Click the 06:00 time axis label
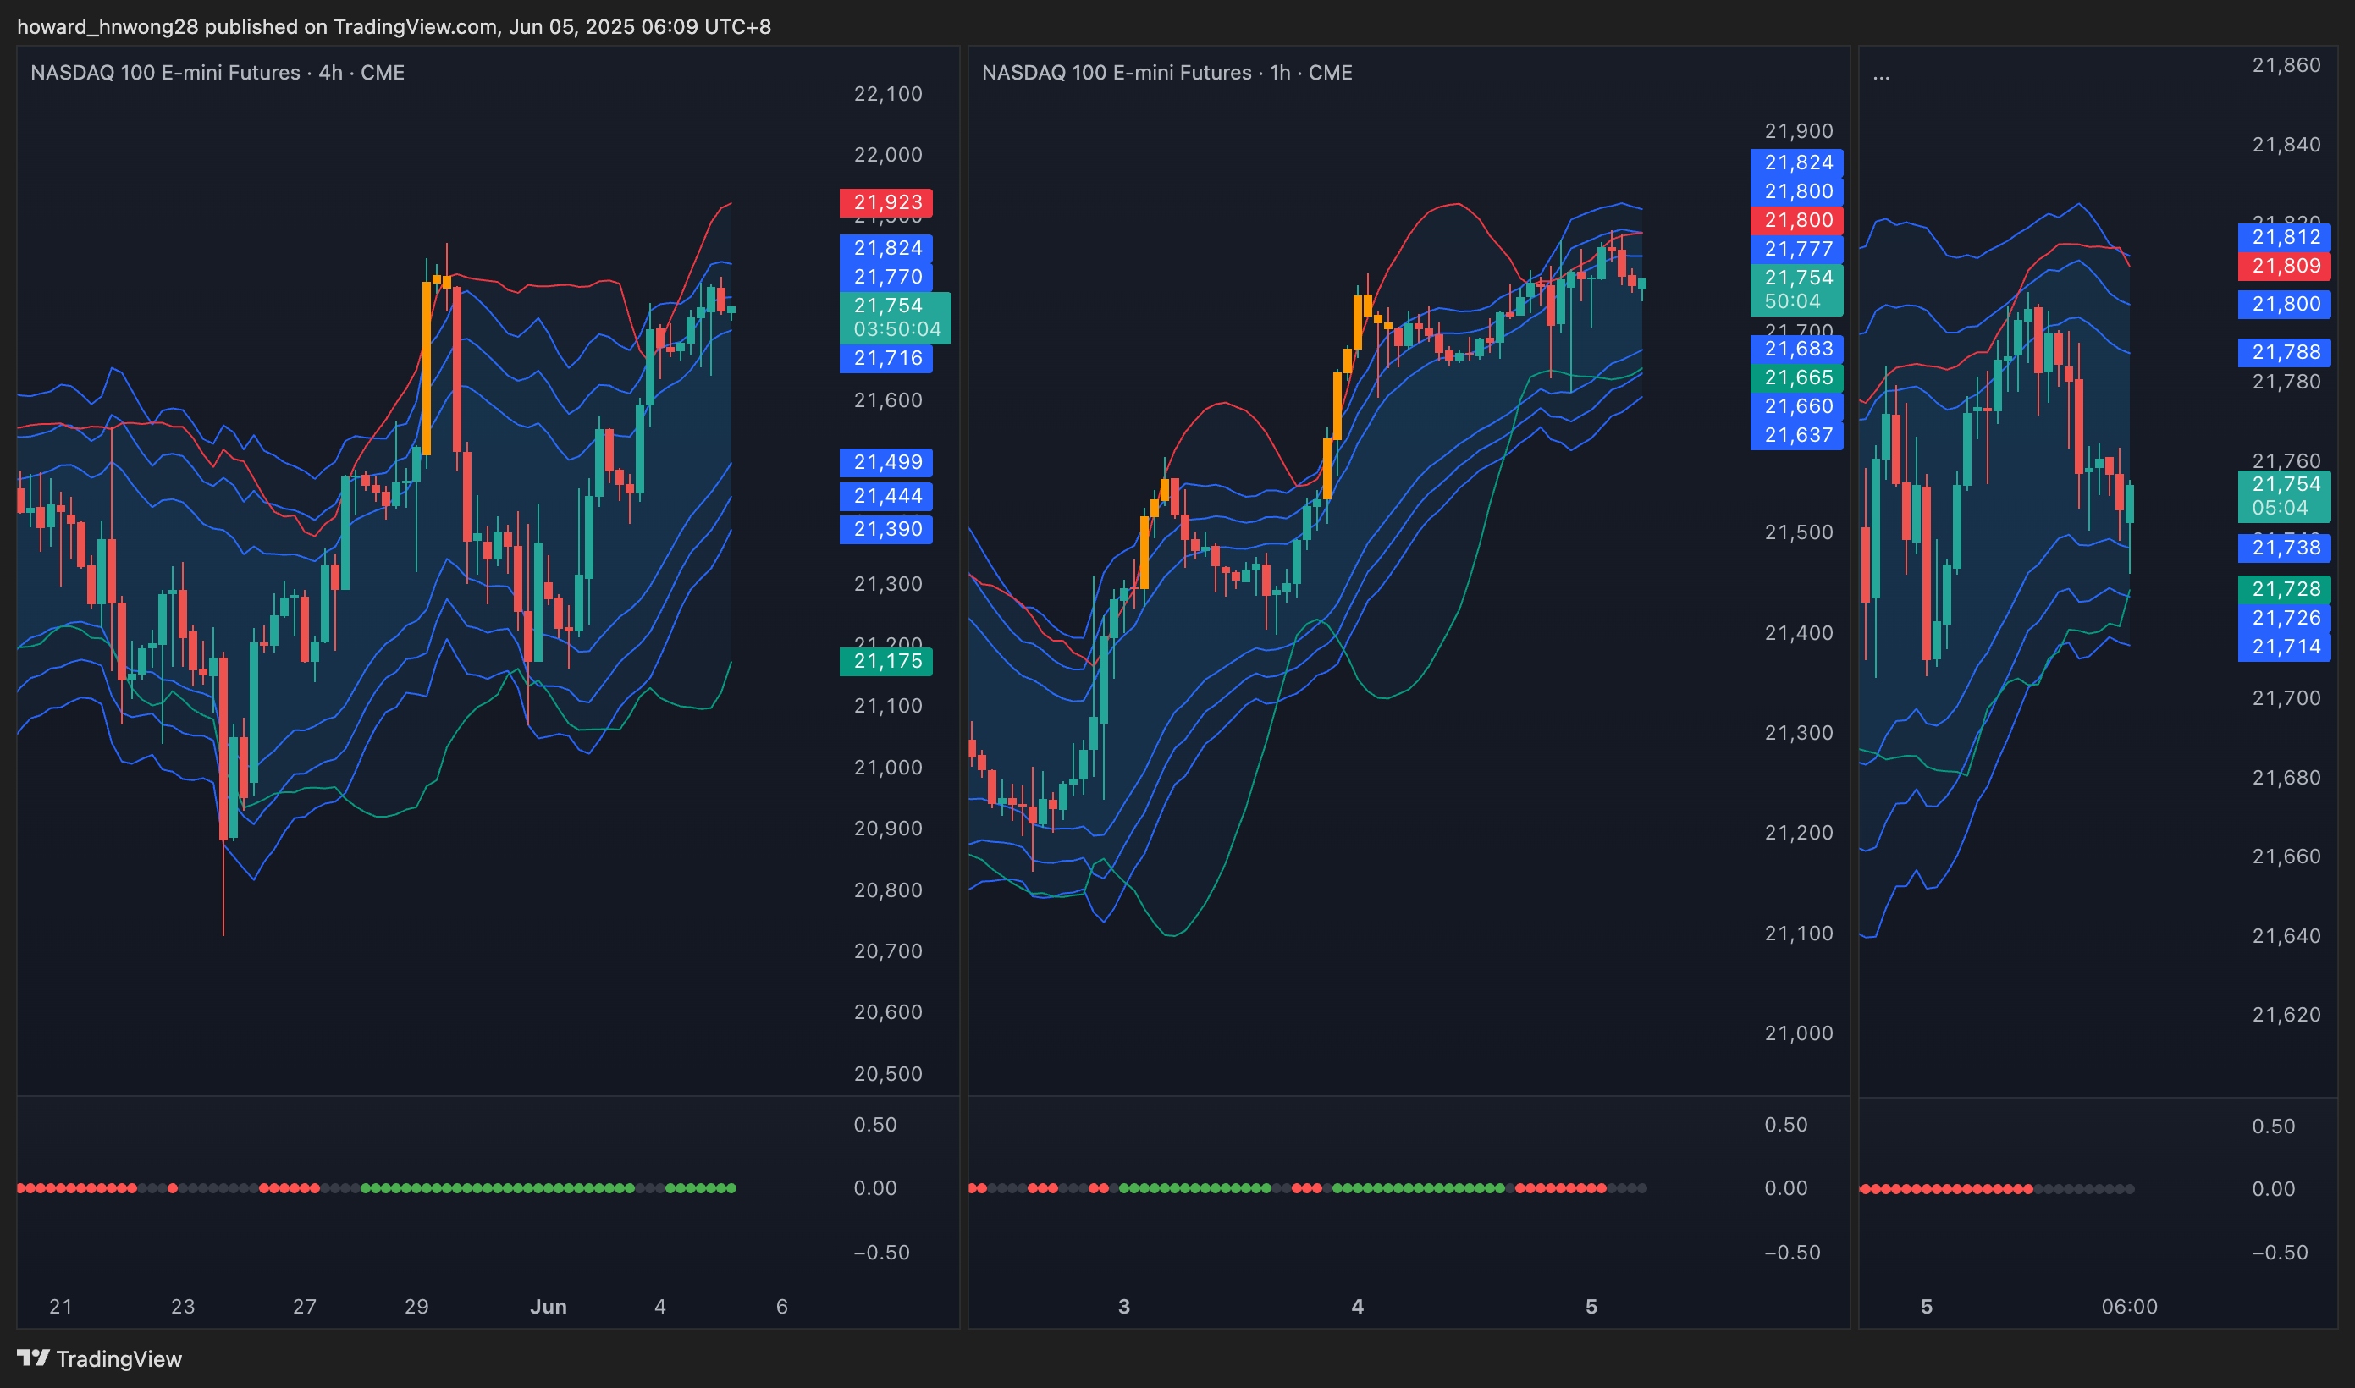 tap(2129, 1307)
